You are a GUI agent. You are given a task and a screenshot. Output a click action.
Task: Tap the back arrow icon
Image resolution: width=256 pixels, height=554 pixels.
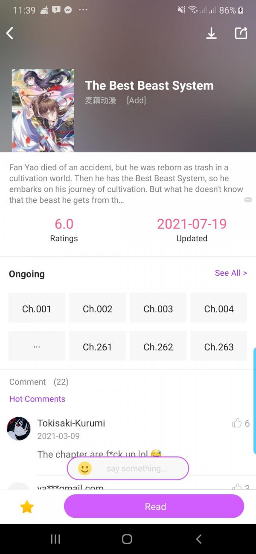[10, 33]
